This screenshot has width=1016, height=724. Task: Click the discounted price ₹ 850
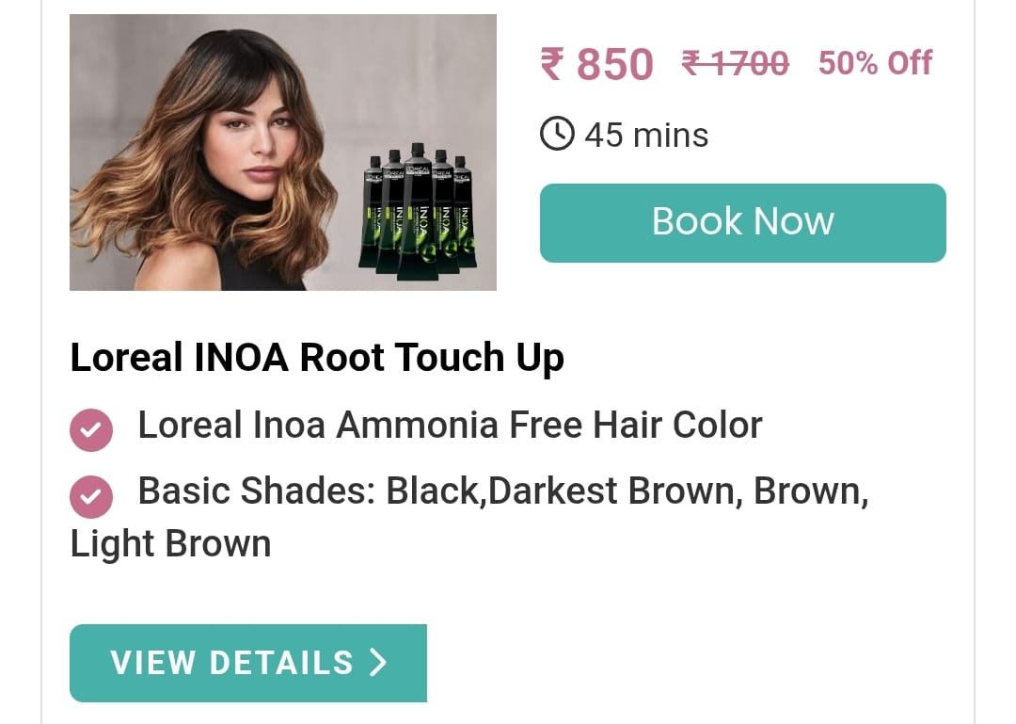pyautogui.click(x=596, y=64)
